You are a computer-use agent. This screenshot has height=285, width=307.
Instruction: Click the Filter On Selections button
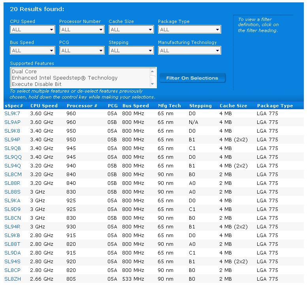[x=192, y=78]
